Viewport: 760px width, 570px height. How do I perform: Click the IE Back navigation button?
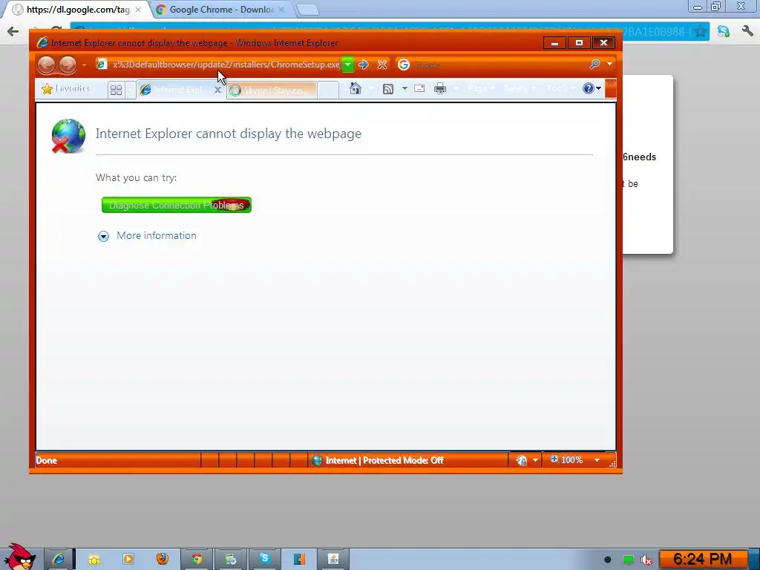[47, 65]
